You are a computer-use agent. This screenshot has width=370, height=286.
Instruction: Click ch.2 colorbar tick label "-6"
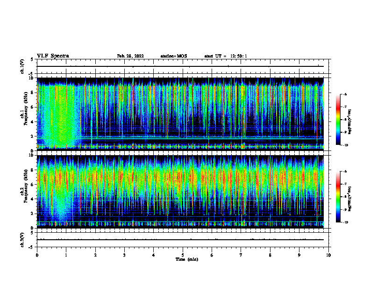point(345,172)
